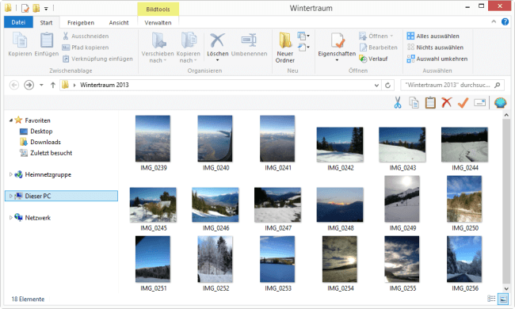
Task: Click file name IMG_0245
Action: (x=154, y=228)
